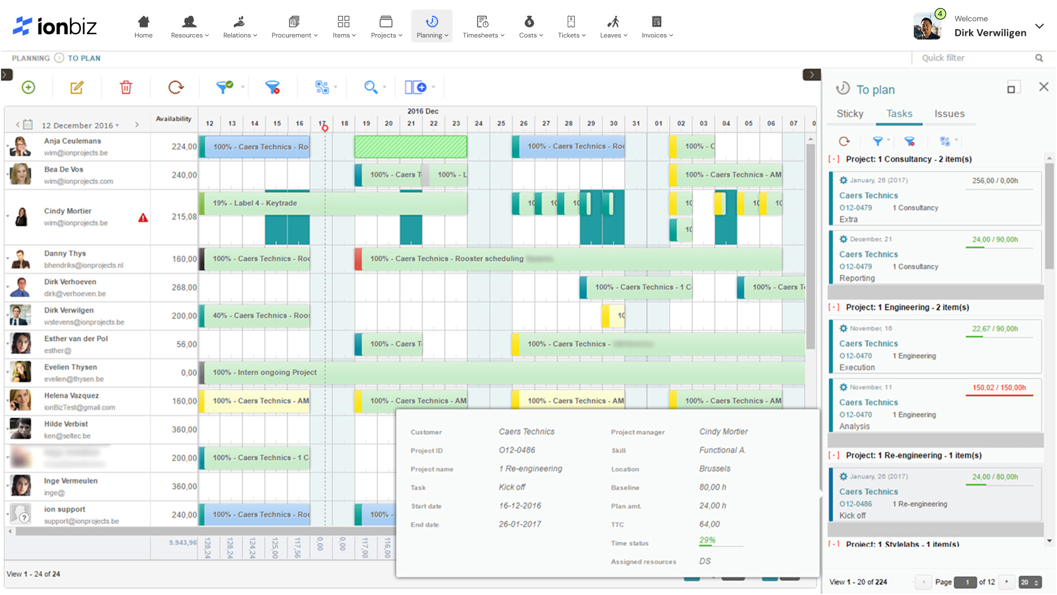
Task: Open the Leaves menu
Action: pyautogui.click(x=613, y=26)
